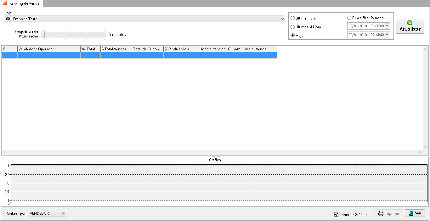The height and width of the screenshot is (221, 430).
Task: Switch to the Ranking de Vendas tab
Action: coord(22,3)
